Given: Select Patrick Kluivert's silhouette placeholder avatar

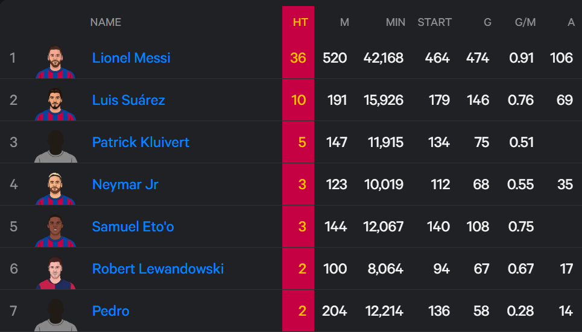Looking at the screenshot, I should 55,146.
